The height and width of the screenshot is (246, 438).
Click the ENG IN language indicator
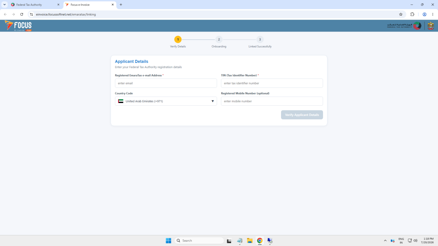click(401, 240)
